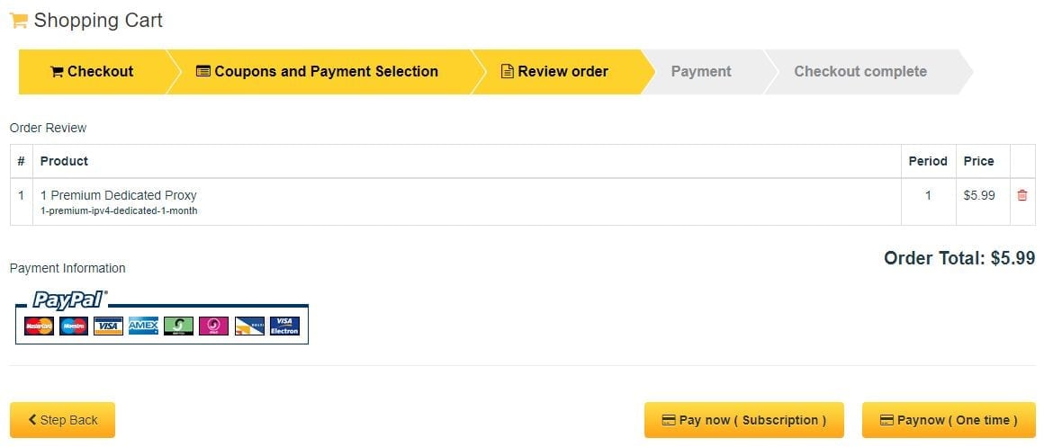Image resolution: width=1044 pixels, height=447 pixels.
Task: Click the red trash delete icon
Action: pos(1022,195)
